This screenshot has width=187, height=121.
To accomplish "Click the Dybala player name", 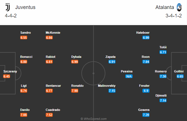I will click(x=76, y=57).
